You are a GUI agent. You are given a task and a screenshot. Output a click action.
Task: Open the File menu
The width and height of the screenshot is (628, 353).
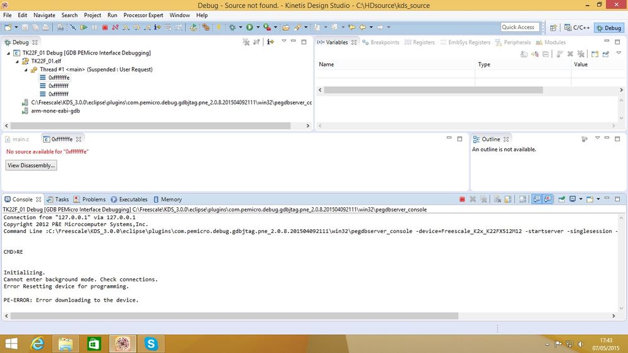click(x=7, y=15)
